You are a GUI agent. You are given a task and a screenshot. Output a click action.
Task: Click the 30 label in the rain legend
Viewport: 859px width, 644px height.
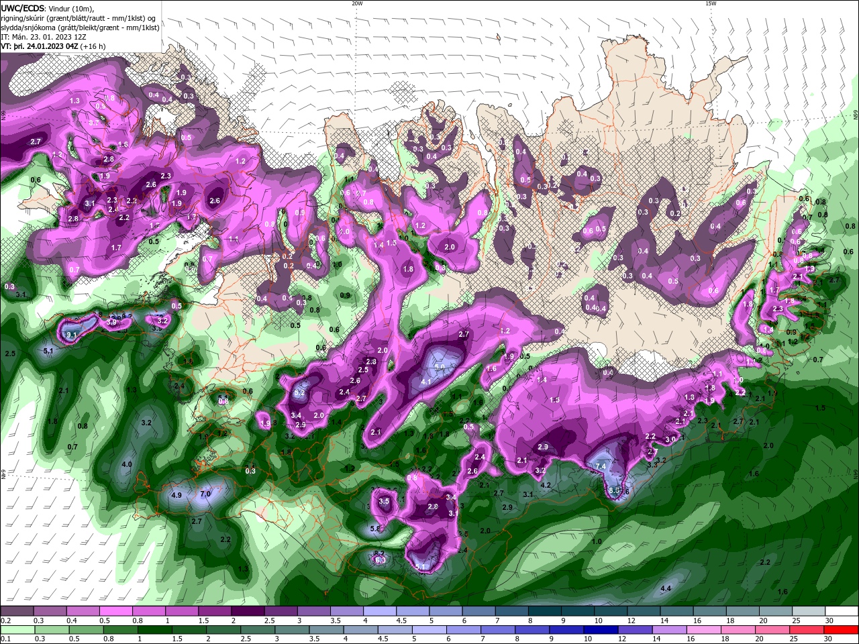coord(827,639)
